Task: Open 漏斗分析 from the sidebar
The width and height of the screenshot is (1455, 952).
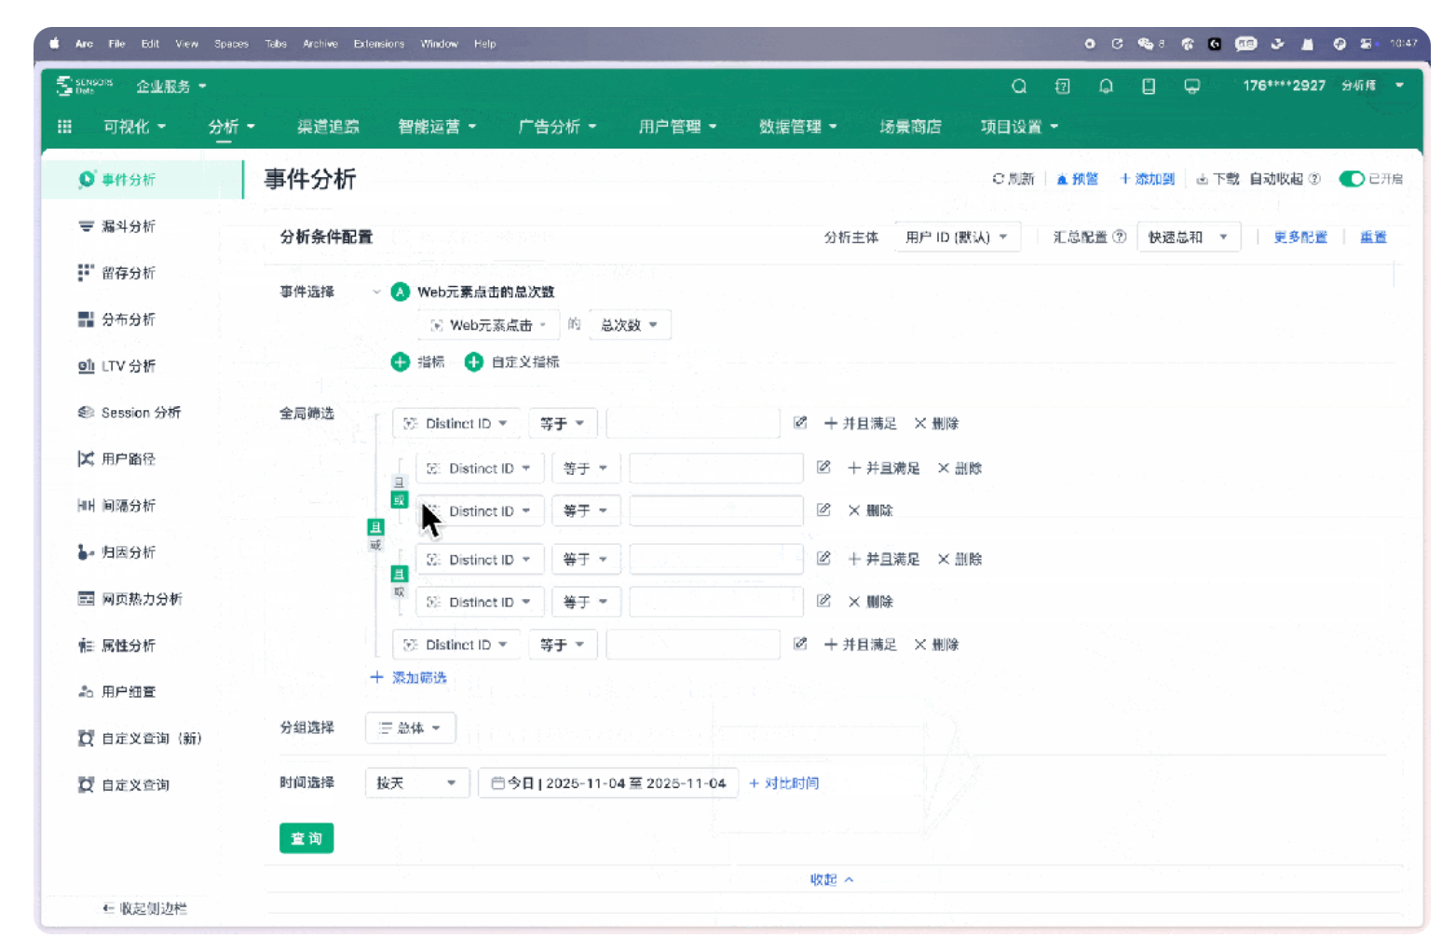Action: click(128, 226)
